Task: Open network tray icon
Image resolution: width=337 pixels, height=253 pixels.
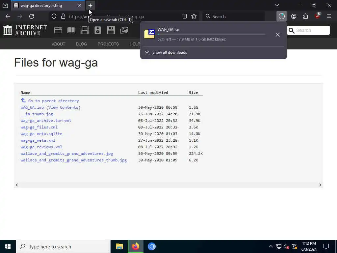Action: tap(279, 246)
